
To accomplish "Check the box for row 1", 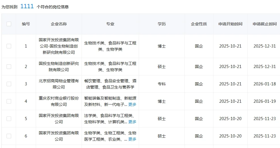I will tap(9, 46).
